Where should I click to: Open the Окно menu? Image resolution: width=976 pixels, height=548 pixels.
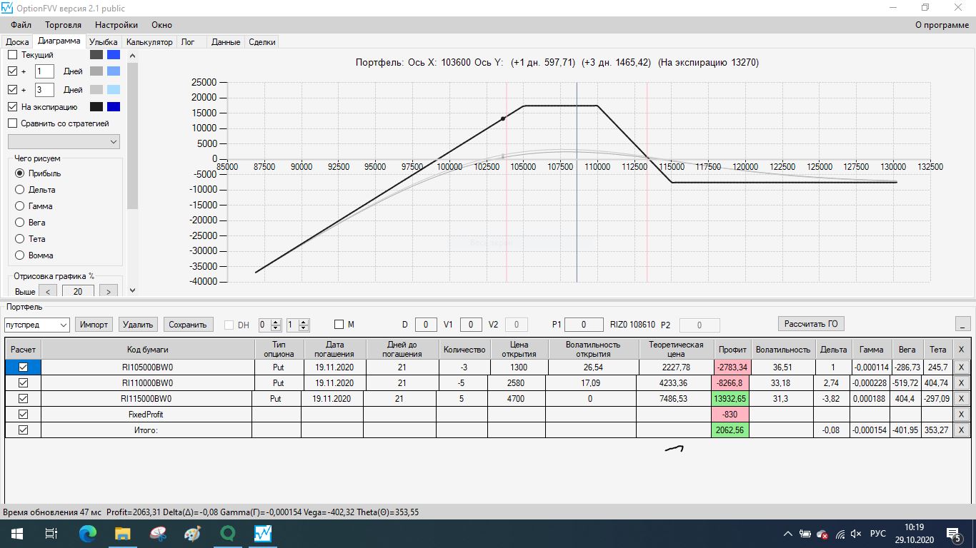[161, 25]
